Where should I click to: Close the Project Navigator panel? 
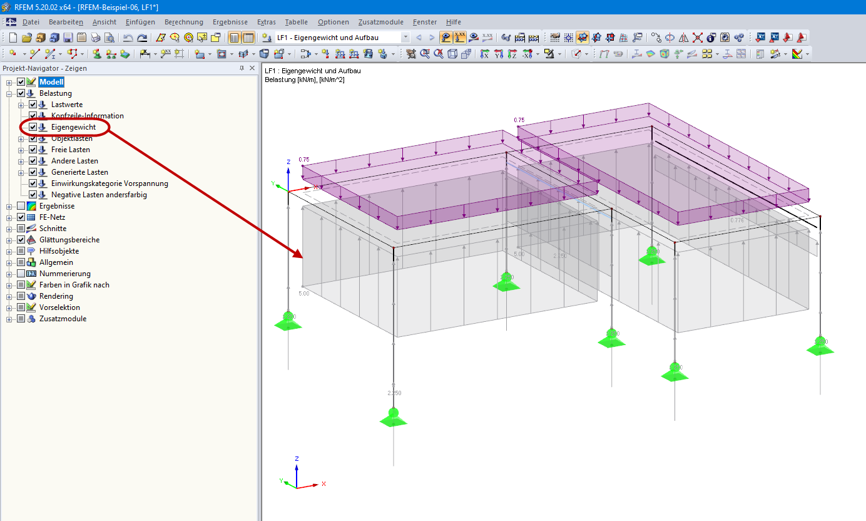(x=252, y=68)
